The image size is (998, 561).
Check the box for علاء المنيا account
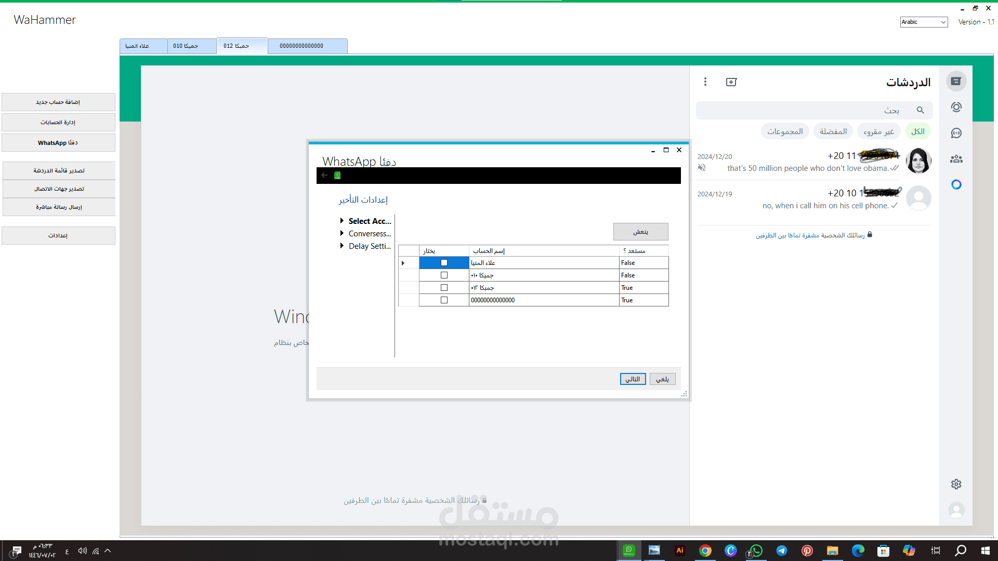pyautogui.click(x=444, y=263)
